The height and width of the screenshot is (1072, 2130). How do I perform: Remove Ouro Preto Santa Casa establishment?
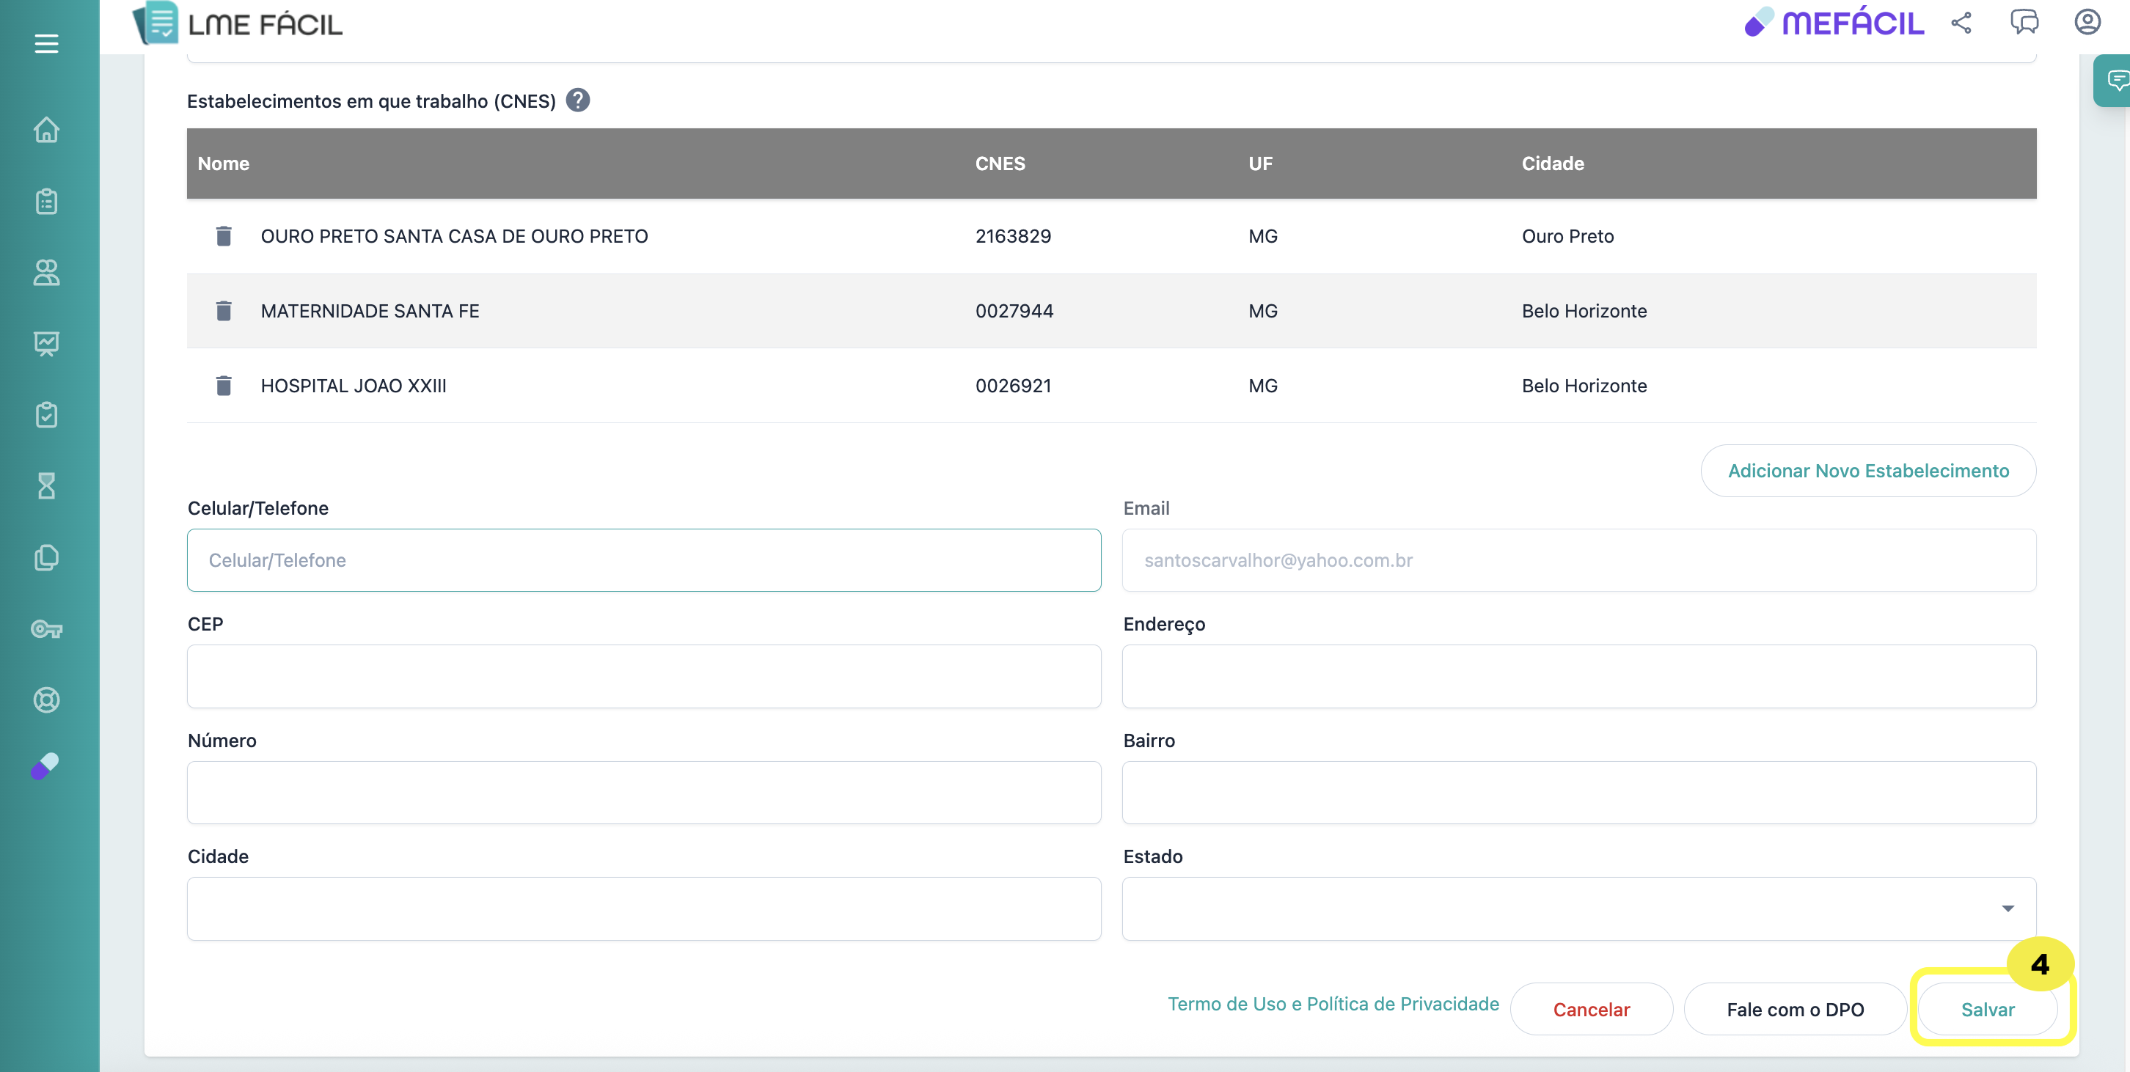223,236
